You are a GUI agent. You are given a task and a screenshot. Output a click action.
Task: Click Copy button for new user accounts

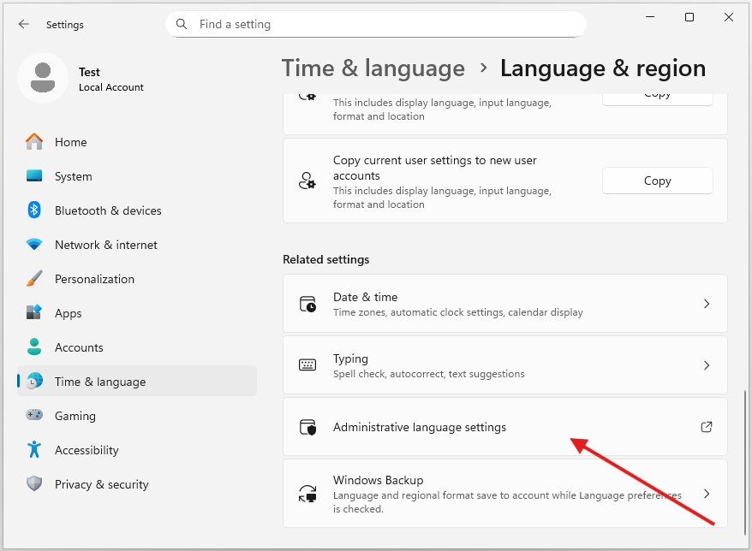coord(658,181)
